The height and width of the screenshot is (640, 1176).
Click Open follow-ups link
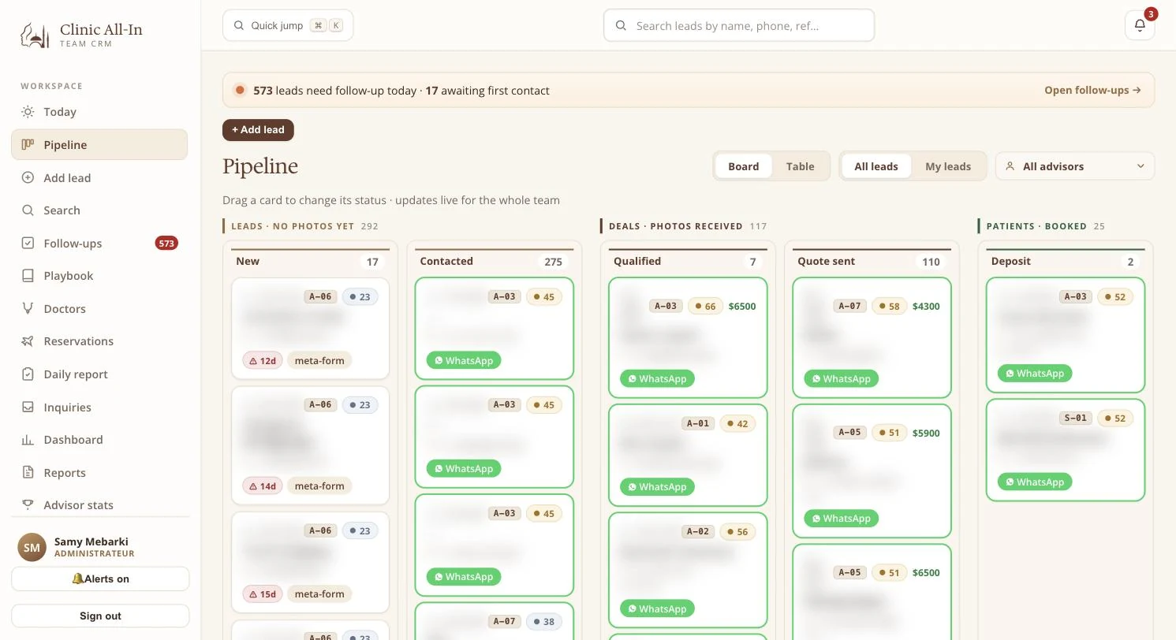coord(1092,90)
